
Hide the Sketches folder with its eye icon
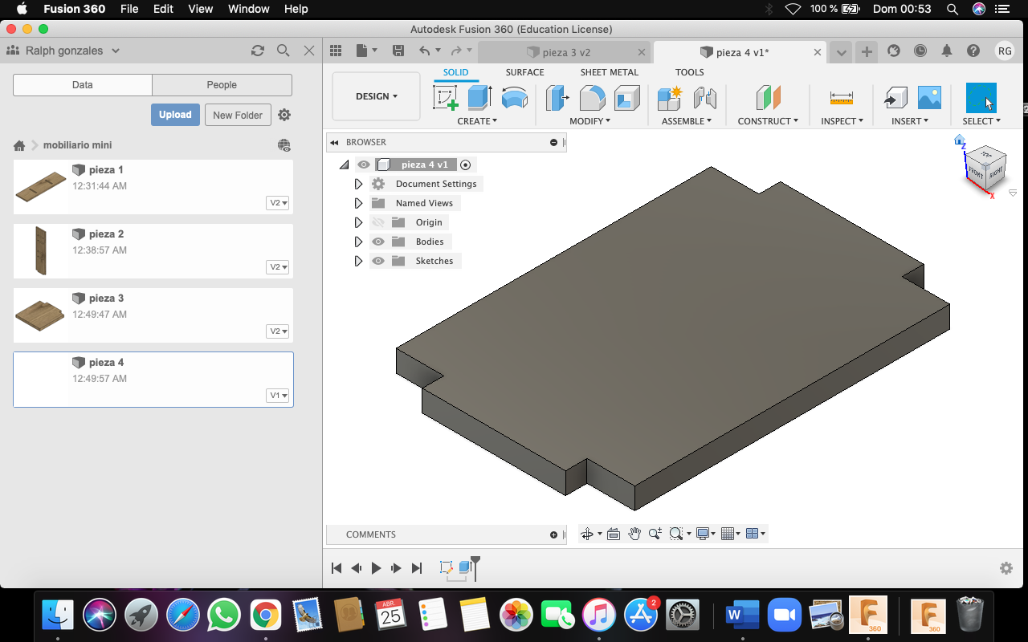pos(378,261)
